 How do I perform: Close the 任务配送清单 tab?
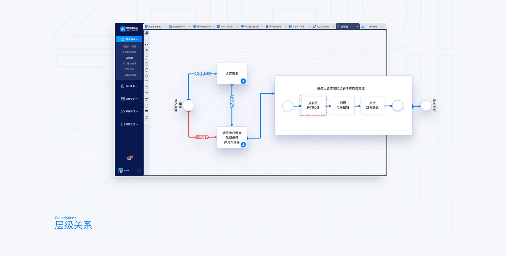[189, 27]
